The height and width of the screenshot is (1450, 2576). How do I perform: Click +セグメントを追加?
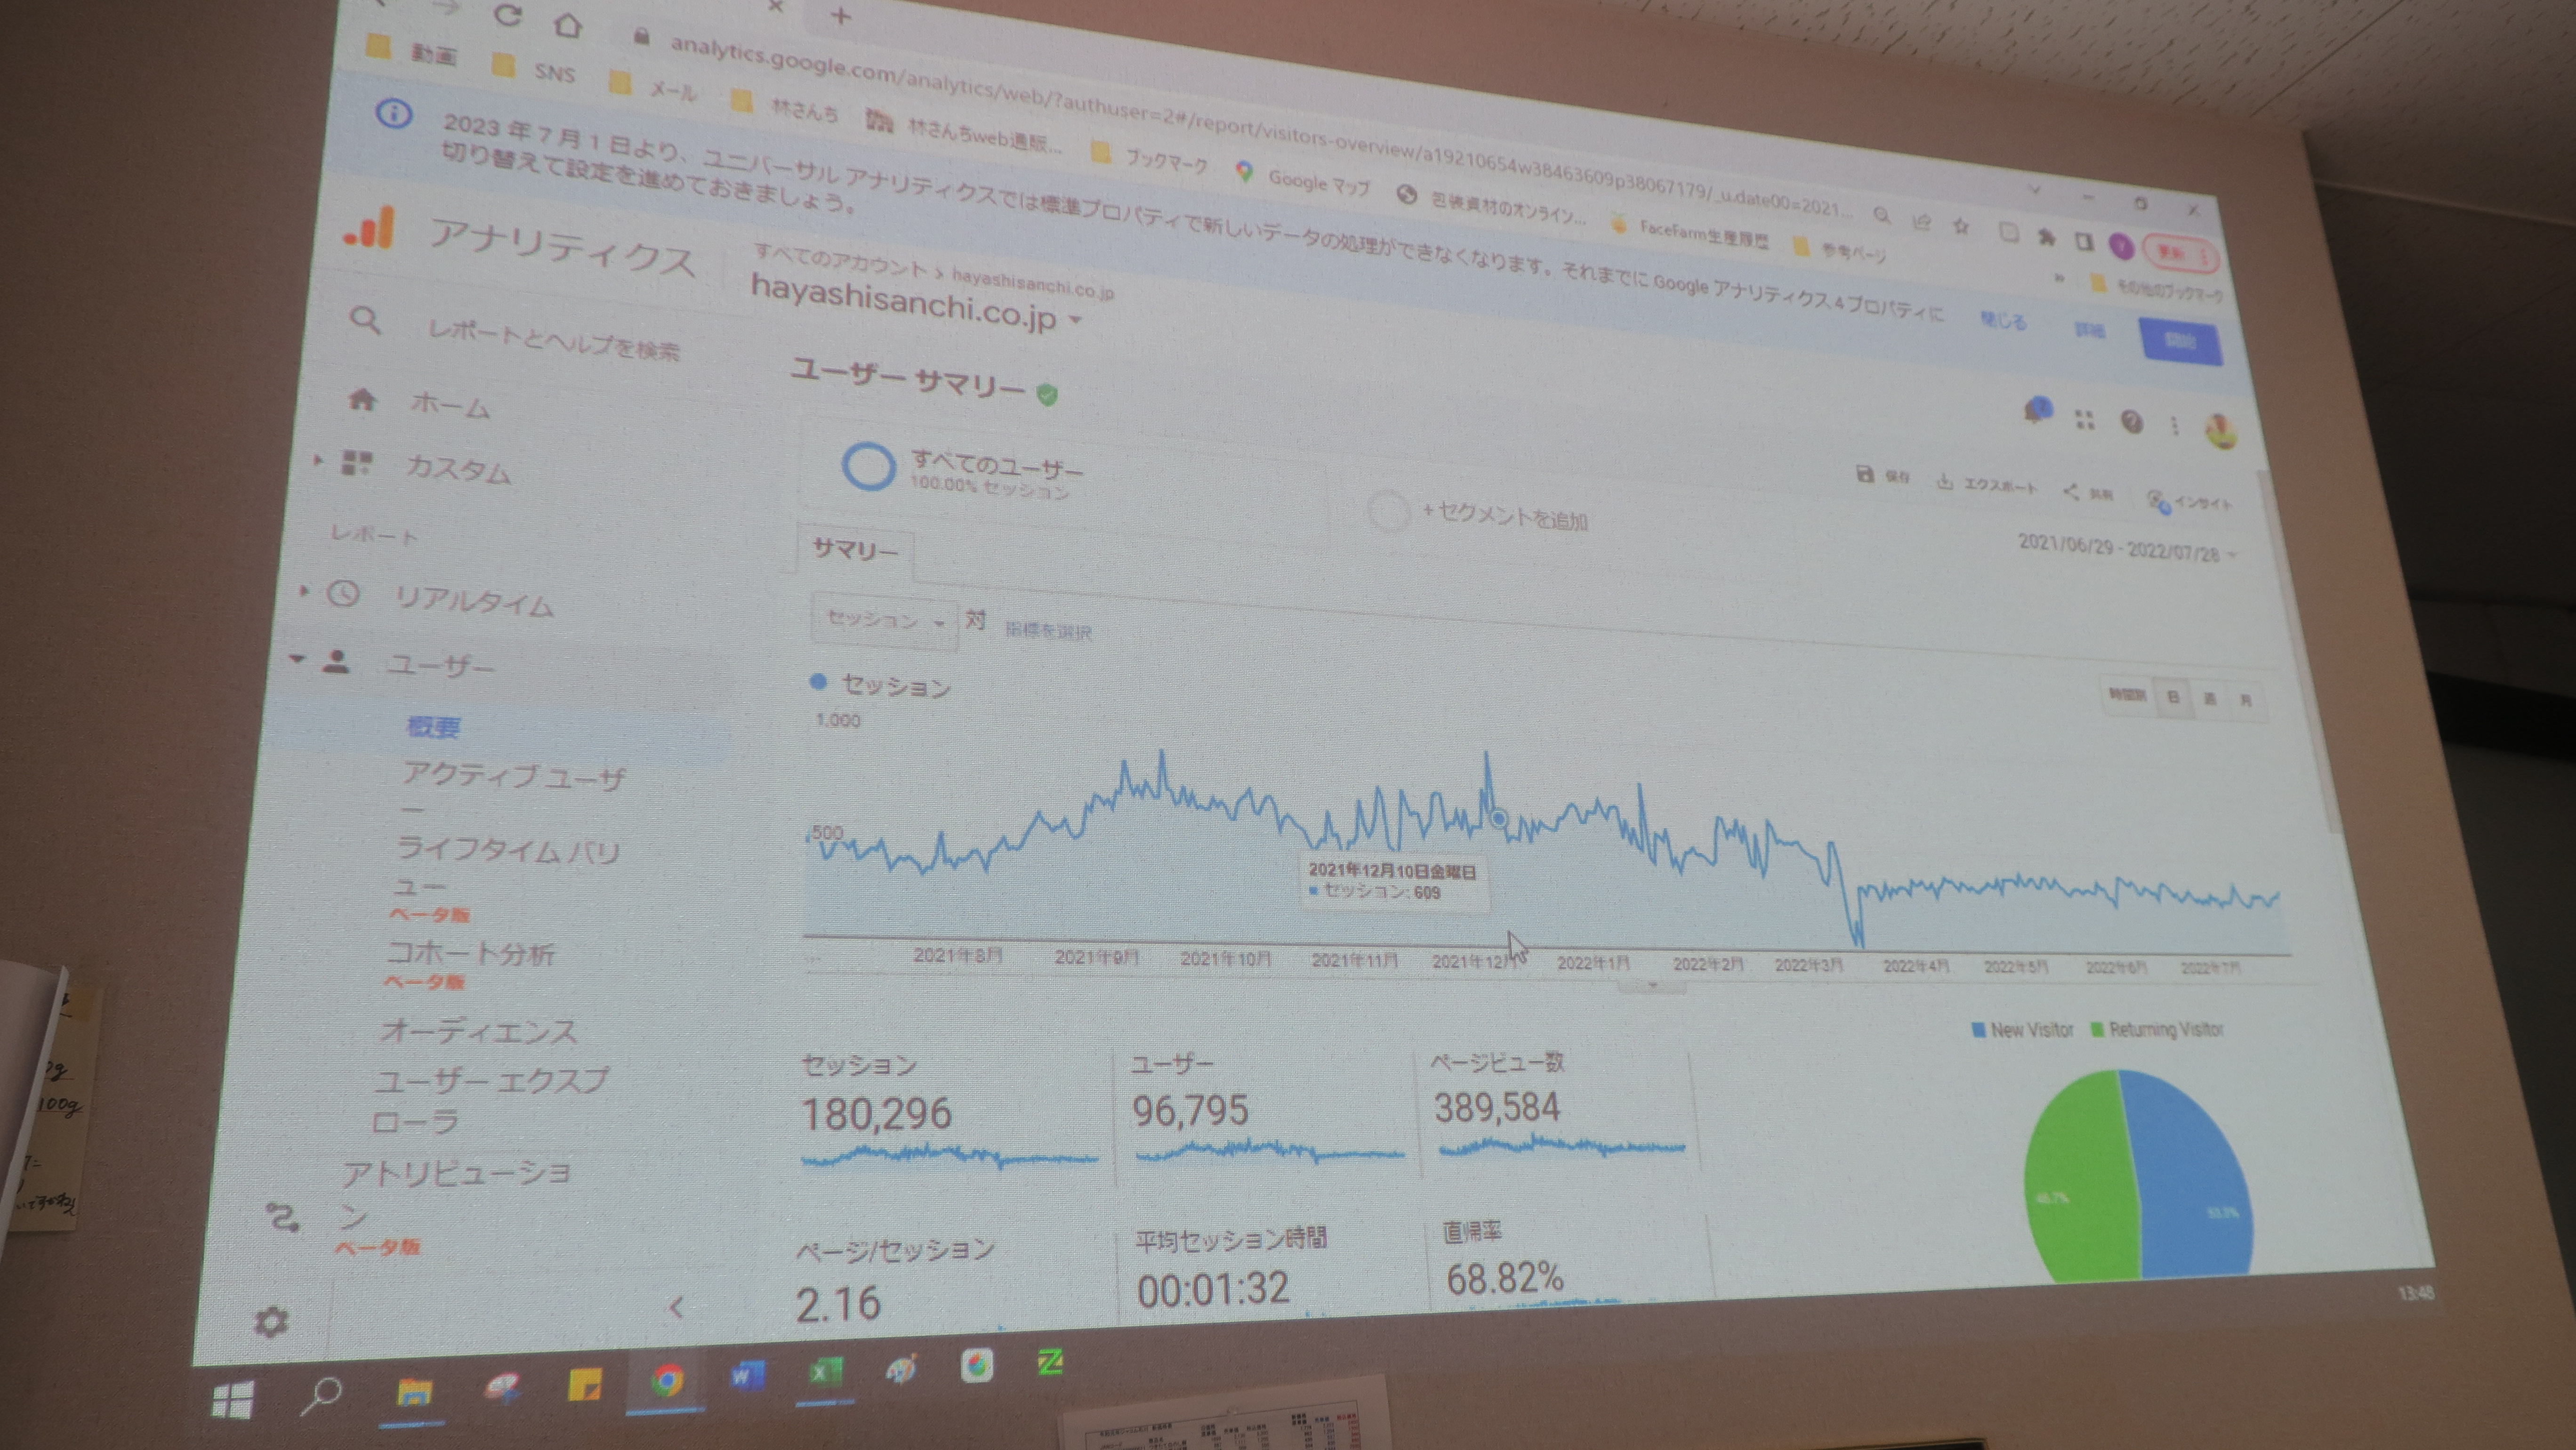click(1504, 516)
